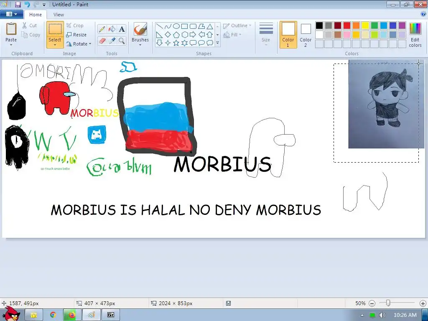Screen dimensions: 428x321
Task: Choose the Triangle shape
Action: [x=210, y=26]
